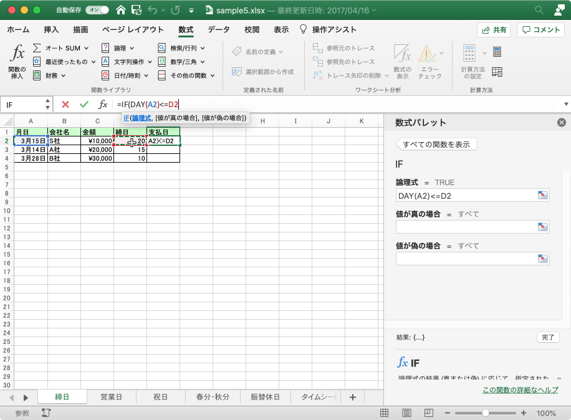The height and width of the screenshot is (420, 571).
Task: Switch to Page Break Preview in status bar
Action: (429, 413)
